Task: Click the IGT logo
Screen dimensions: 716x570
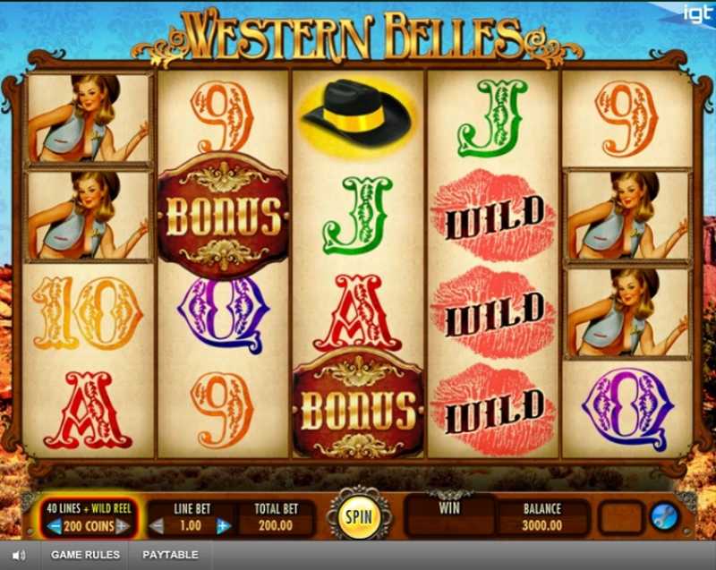Action: click(x=696, y=13)
